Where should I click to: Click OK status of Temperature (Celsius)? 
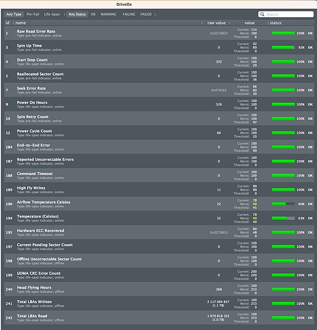[x=310, y=218]
